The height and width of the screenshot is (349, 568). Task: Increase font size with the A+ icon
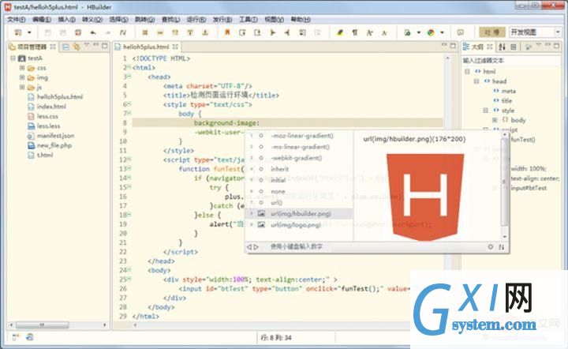[x=369, y=32]
